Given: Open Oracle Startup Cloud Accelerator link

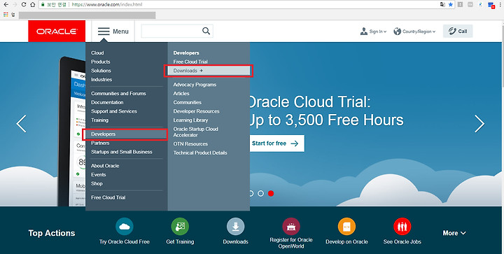Looking at the screenshot, I should coord(196,132).
